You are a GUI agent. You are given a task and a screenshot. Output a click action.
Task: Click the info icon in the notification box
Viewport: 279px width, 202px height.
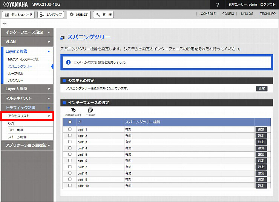tap(68, 62)
